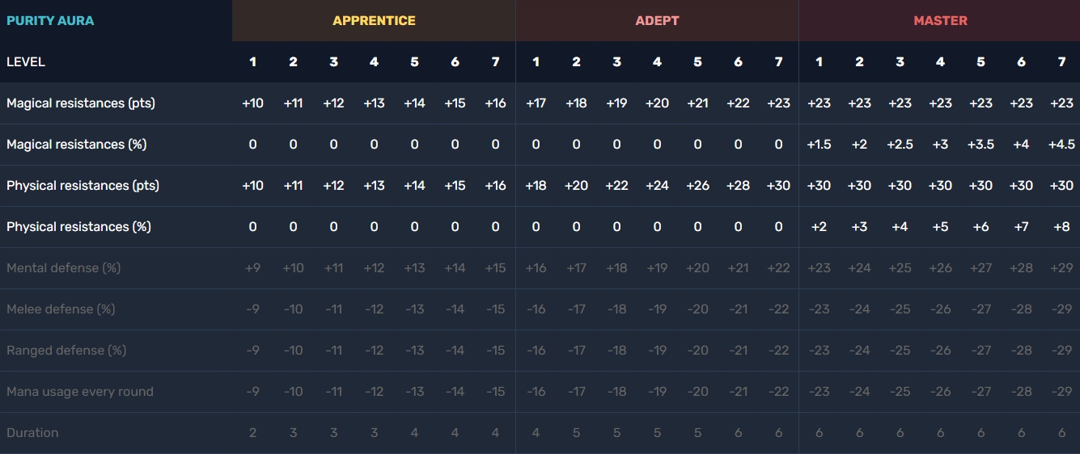Select the ADEPT tier header
The image size is (1080, 454).
click(x=657, y=21)
